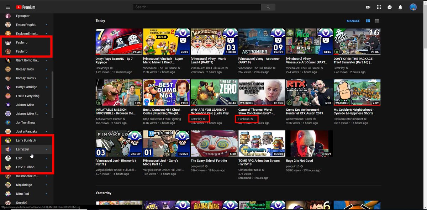Play Super Mario Maker 2 Direct thumbnail
The image size is (427, 210).
point(167,42)
